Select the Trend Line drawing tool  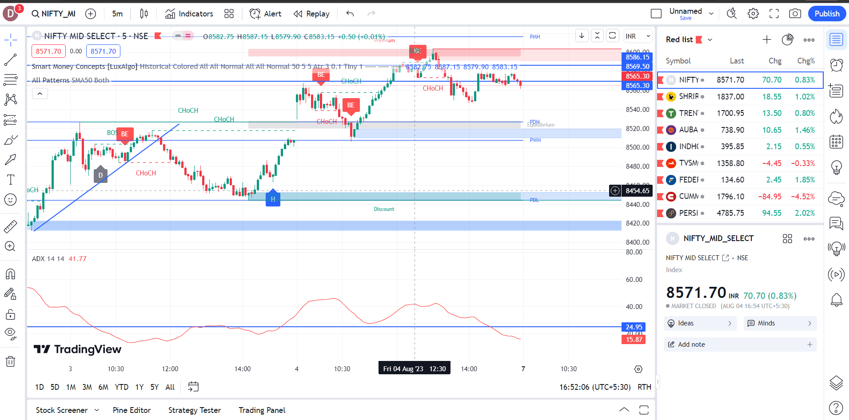11,60
